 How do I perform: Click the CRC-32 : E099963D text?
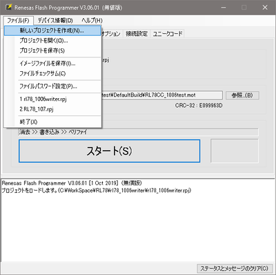coord(199,106)
